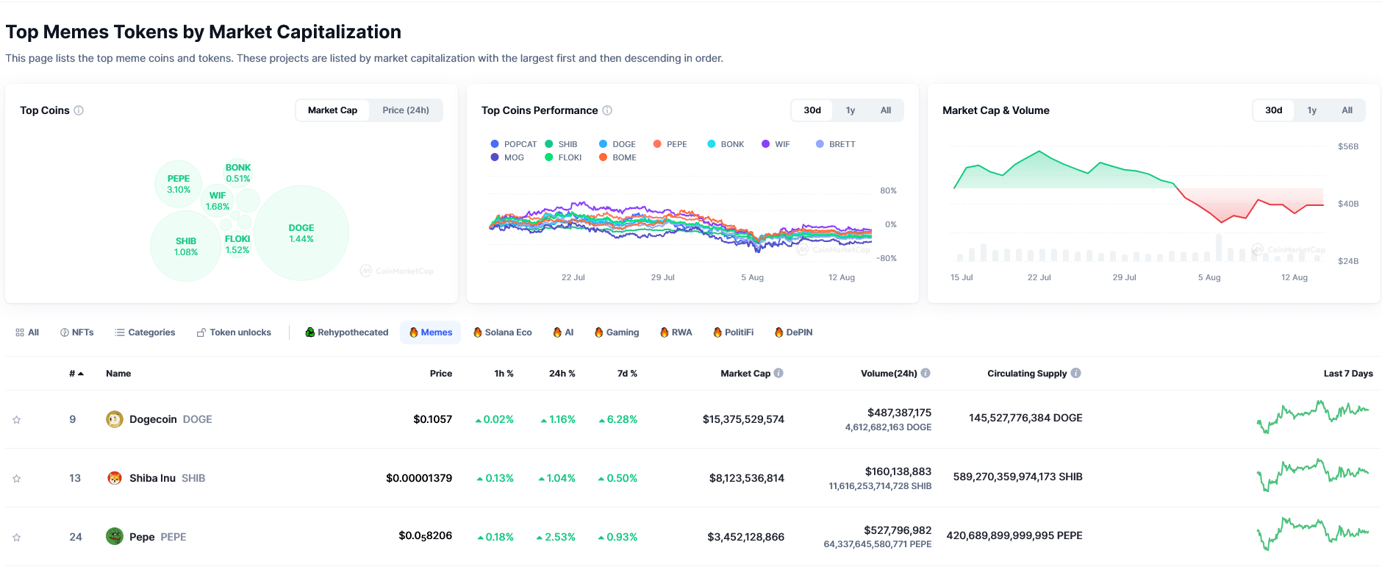Click the grid icon next to All

pyautogui.click(x=20, y=332)
